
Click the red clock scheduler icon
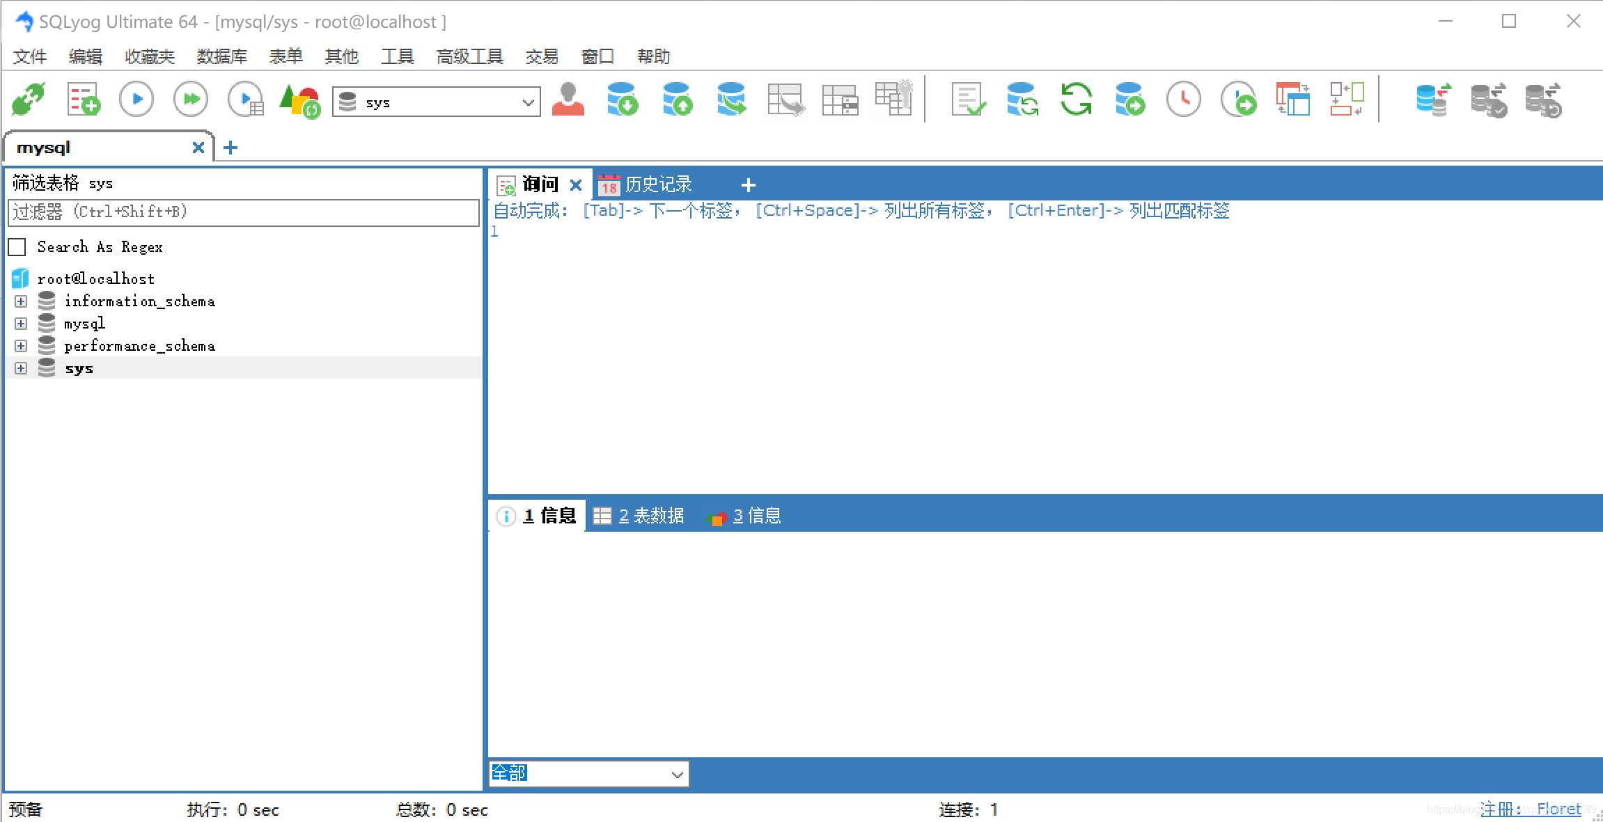pos(1184,100)
